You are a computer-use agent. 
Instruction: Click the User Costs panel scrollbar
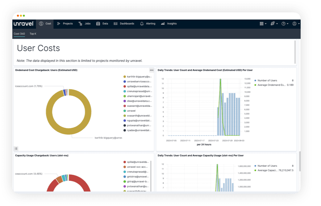click(295, 52)
